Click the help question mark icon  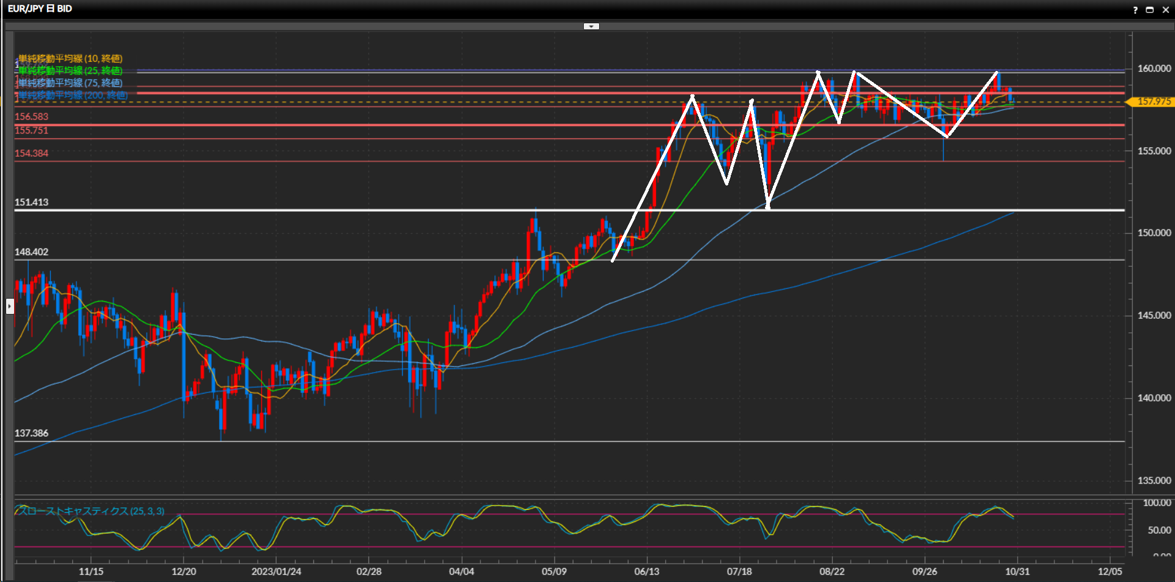click(x=1135, y=10)
